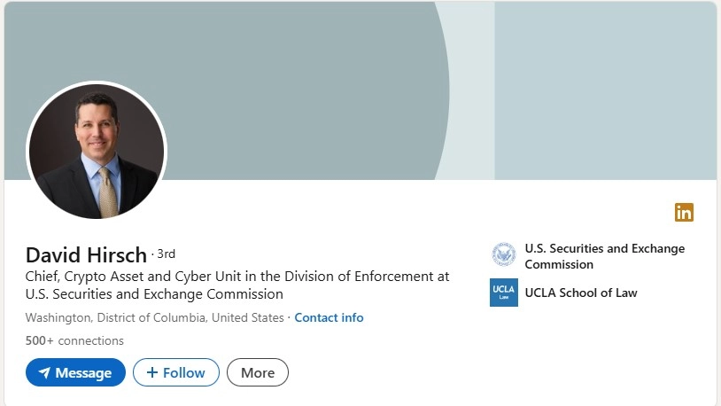This screenshot has height=406, width=721.
Task: Click the Chief, Crypto Asset headline first line
Action: tap(237, 277)
